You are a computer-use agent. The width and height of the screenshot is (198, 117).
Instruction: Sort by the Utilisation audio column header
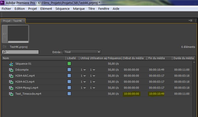point(98,58)
